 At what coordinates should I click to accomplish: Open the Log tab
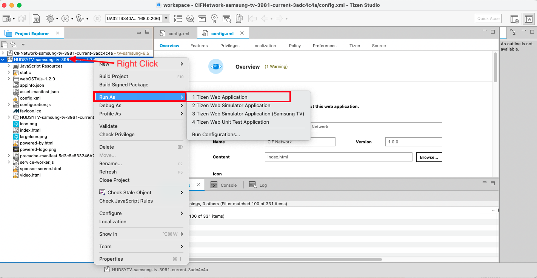tap(258, 185)
